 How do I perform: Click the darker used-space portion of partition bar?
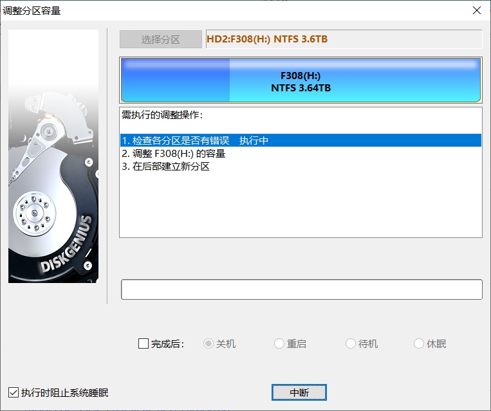pyautogui.click(x=175, y=80)
